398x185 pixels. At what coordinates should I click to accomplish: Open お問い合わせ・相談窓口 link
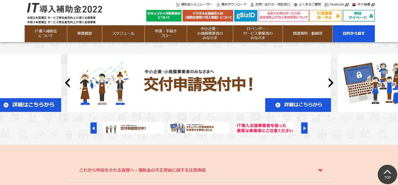[x=270, y=5]
